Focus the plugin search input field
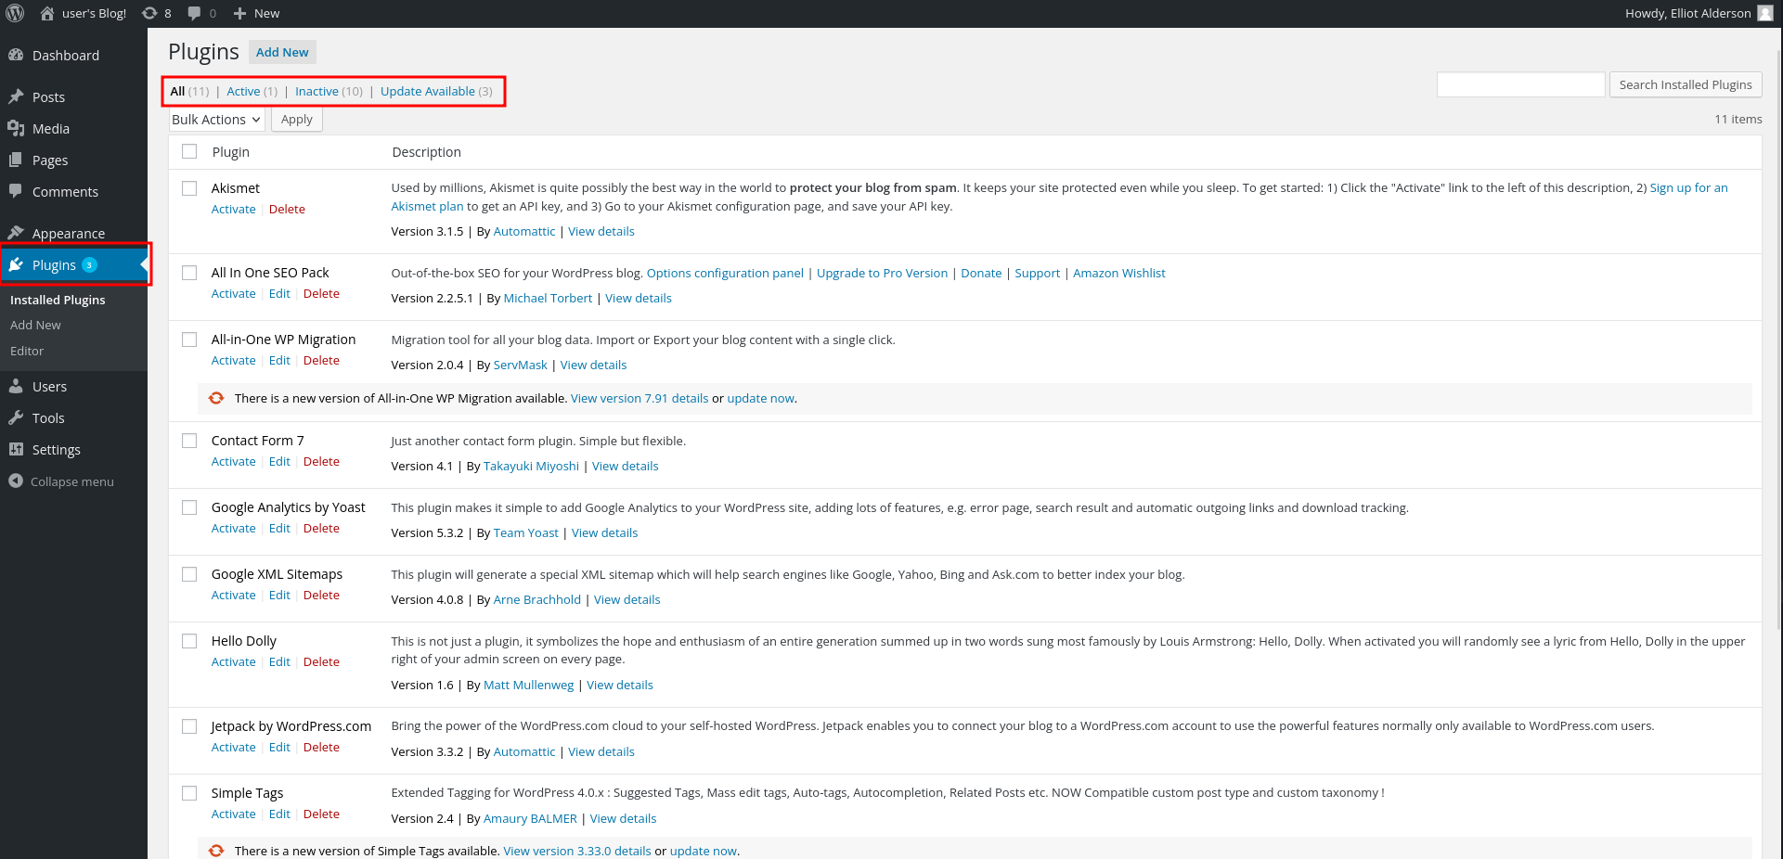Image resolution: width=1783 pixels, height=859 pixels. click(x=1520, y=84)
